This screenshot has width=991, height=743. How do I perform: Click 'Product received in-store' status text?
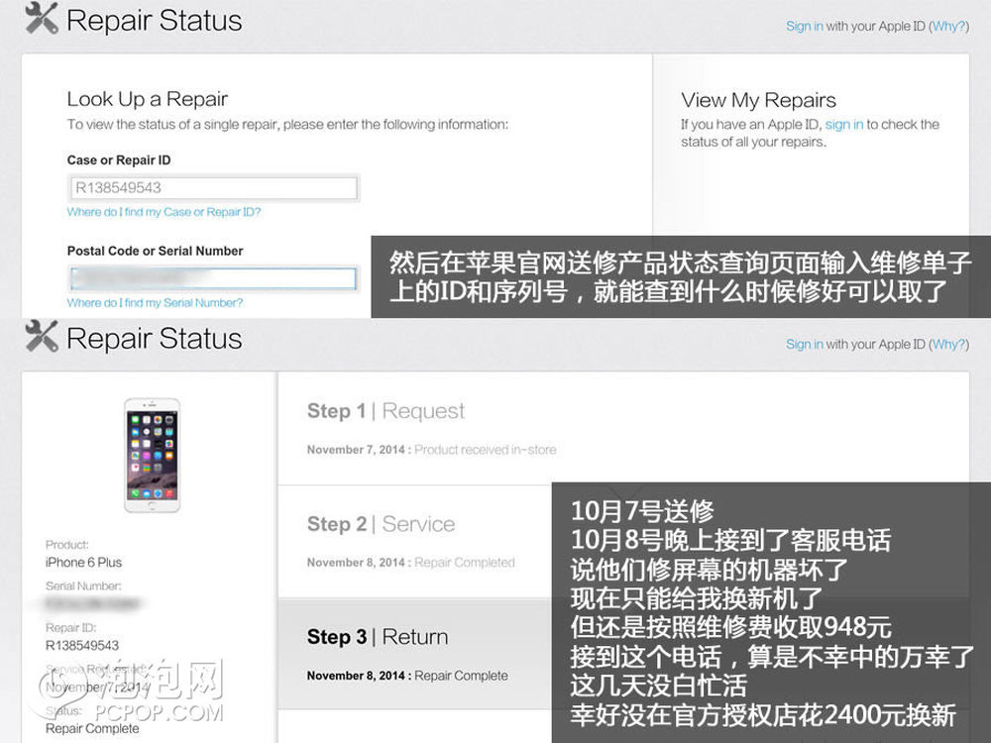(486, 450)
